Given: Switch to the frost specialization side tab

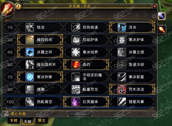Looking at the screenshot, I should pyautogui.click(x=162, y=16).
